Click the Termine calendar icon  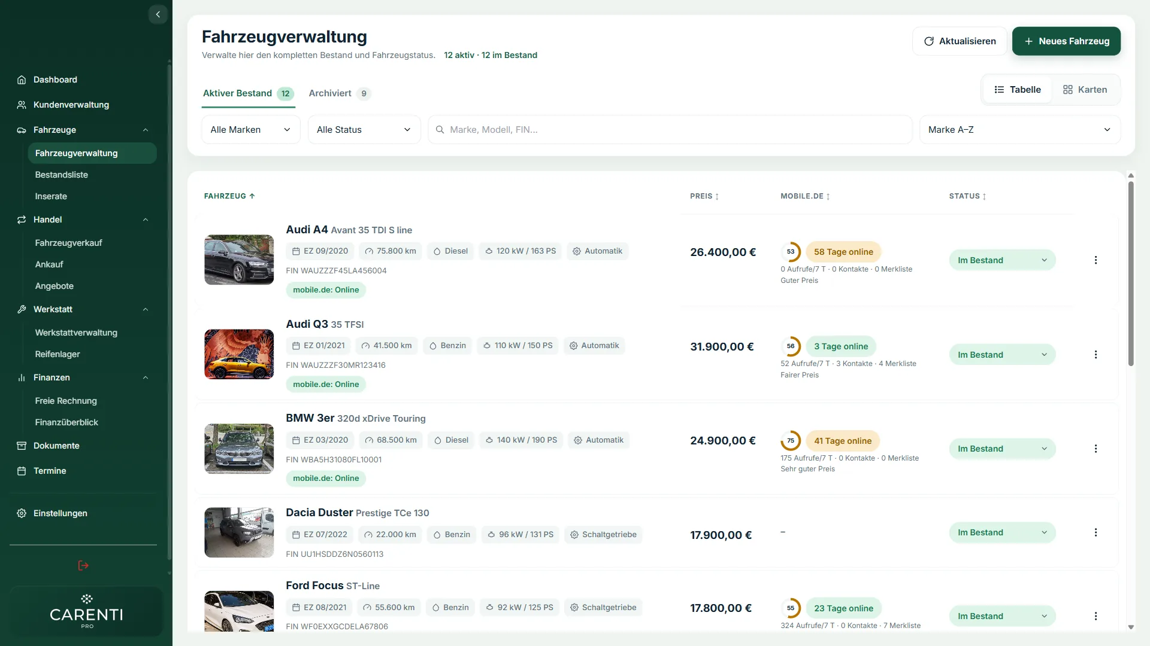(22, 471)
